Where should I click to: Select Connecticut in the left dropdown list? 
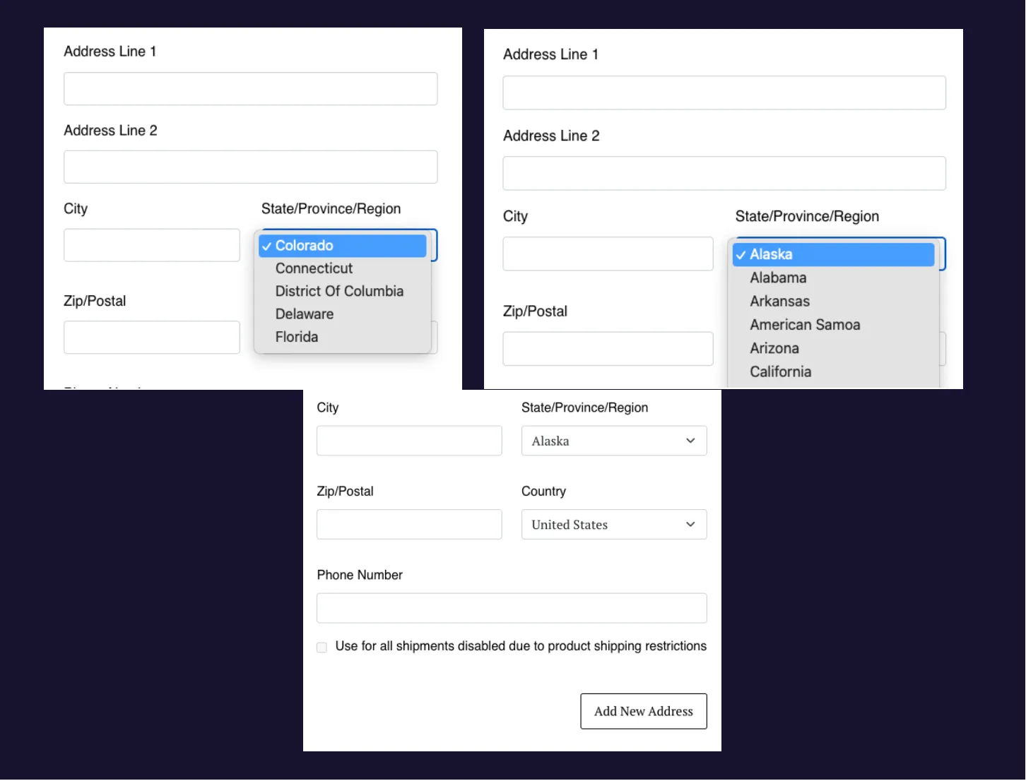point(343,268)
